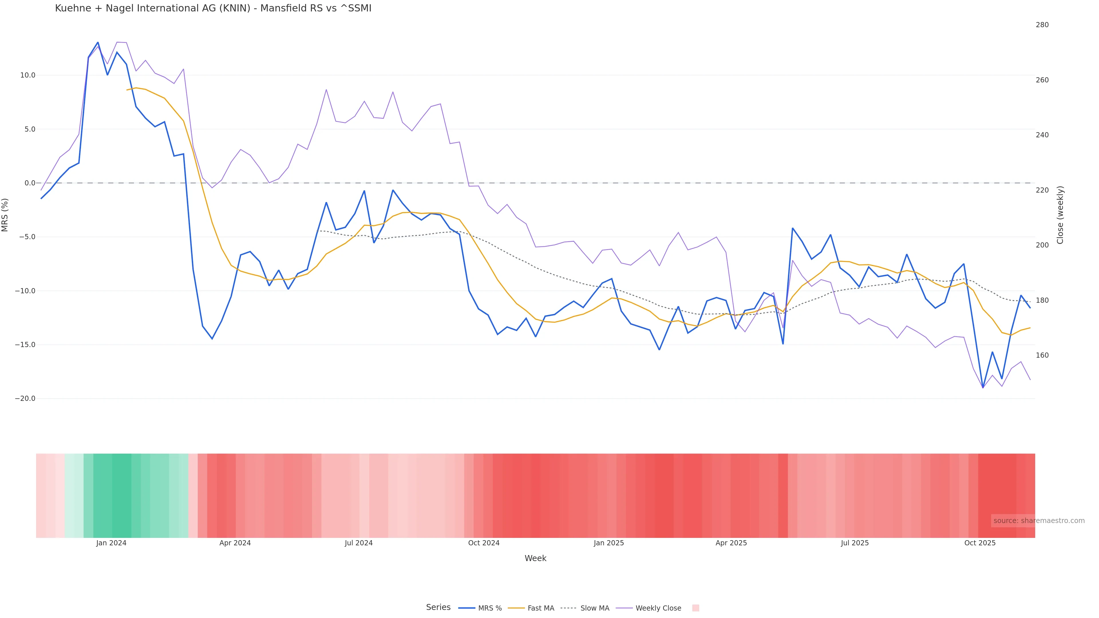Viewport: 1099px width, 618px height.
Task: Click the Jan 2025 x-axis label
Action: (x=609, y=543)
